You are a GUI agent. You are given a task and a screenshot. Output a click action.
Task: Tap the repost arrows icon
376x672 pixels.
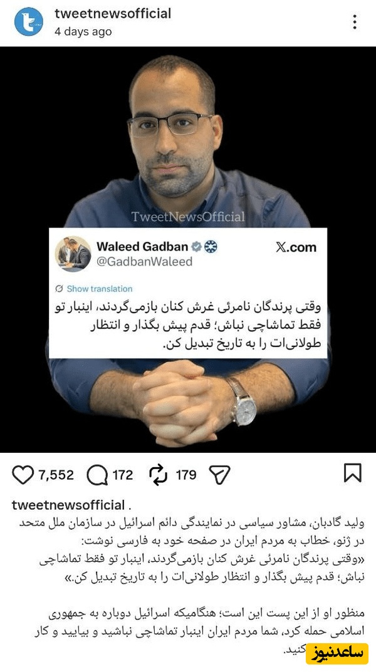[158, 475]
